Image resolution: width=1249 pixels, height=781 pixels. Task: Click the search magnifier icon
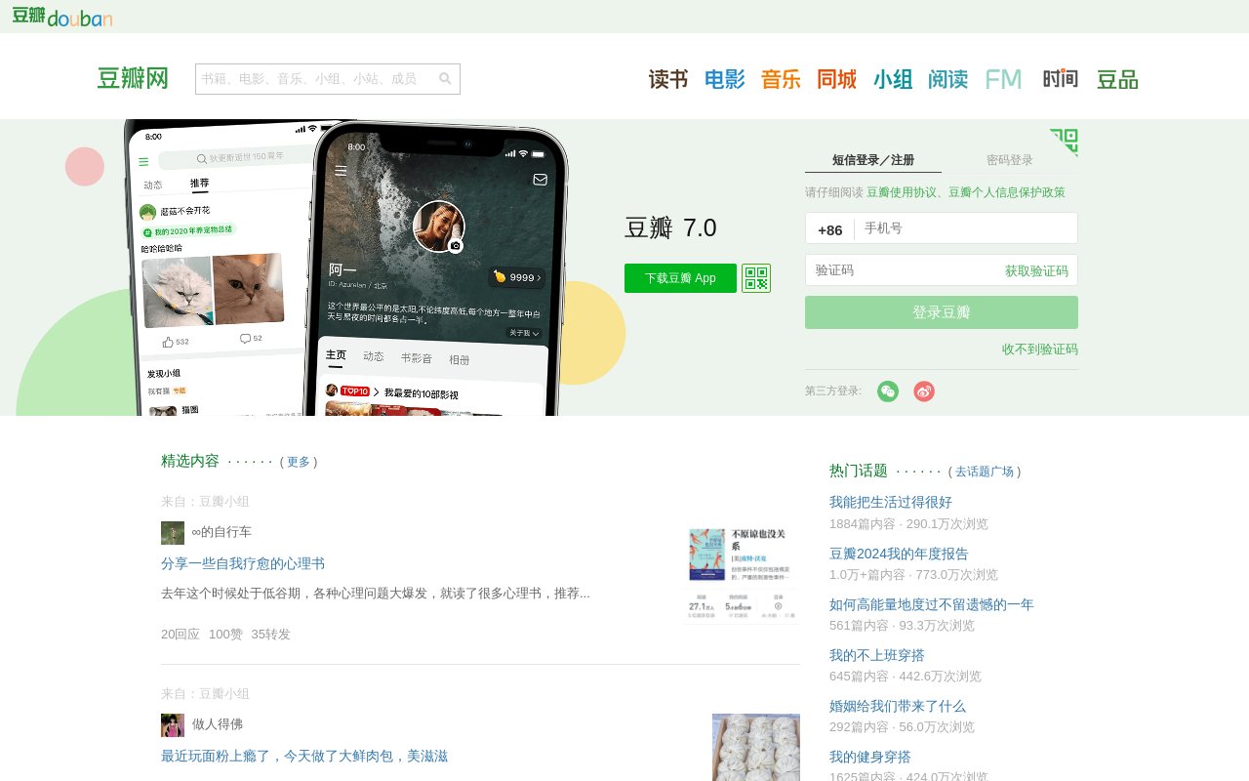pyautogui.click(x=445, y=79)
